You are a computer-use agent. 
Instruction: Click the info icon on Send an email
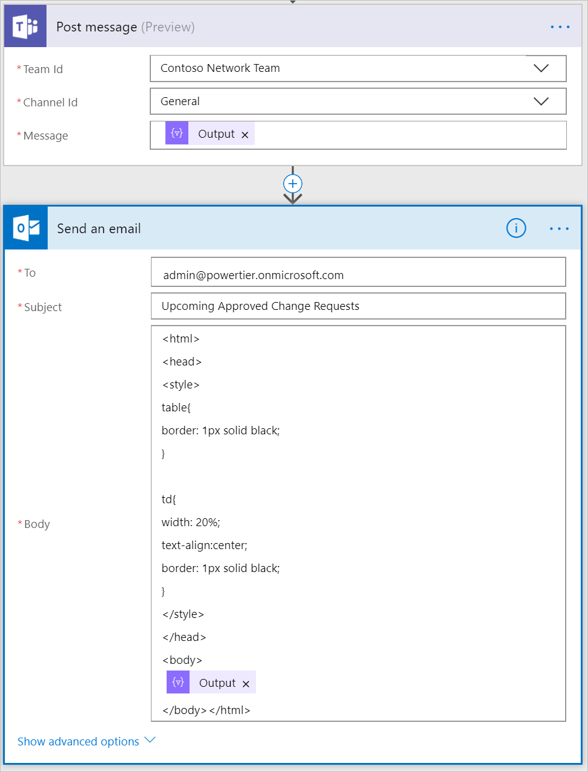(x=516, y=228)
